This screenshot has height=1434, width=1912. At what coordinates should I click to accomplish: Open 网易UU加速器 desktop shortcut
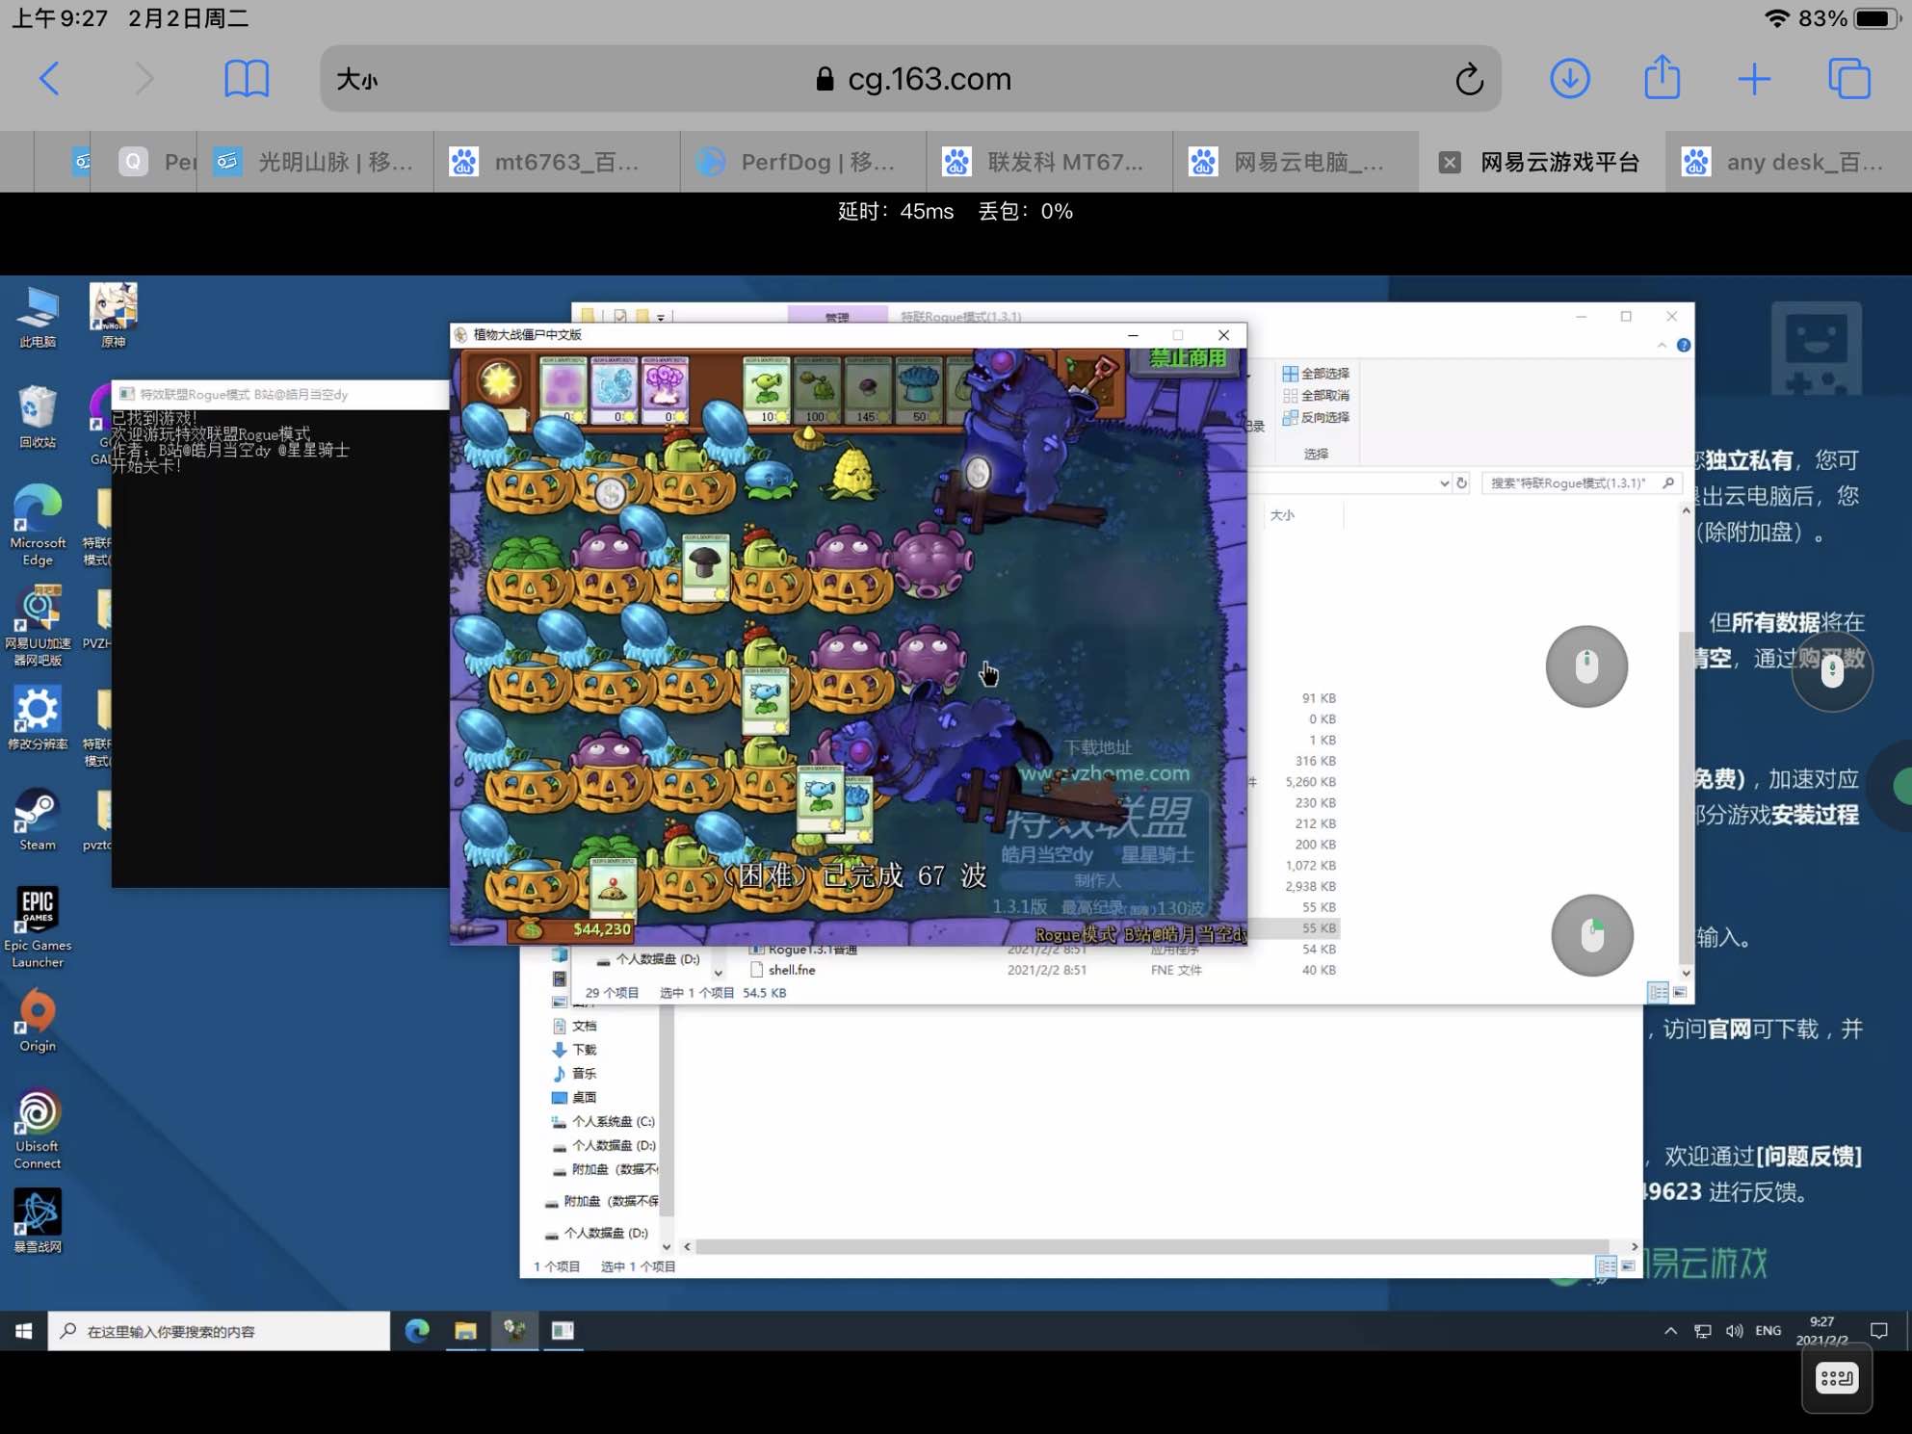(38, 626)
